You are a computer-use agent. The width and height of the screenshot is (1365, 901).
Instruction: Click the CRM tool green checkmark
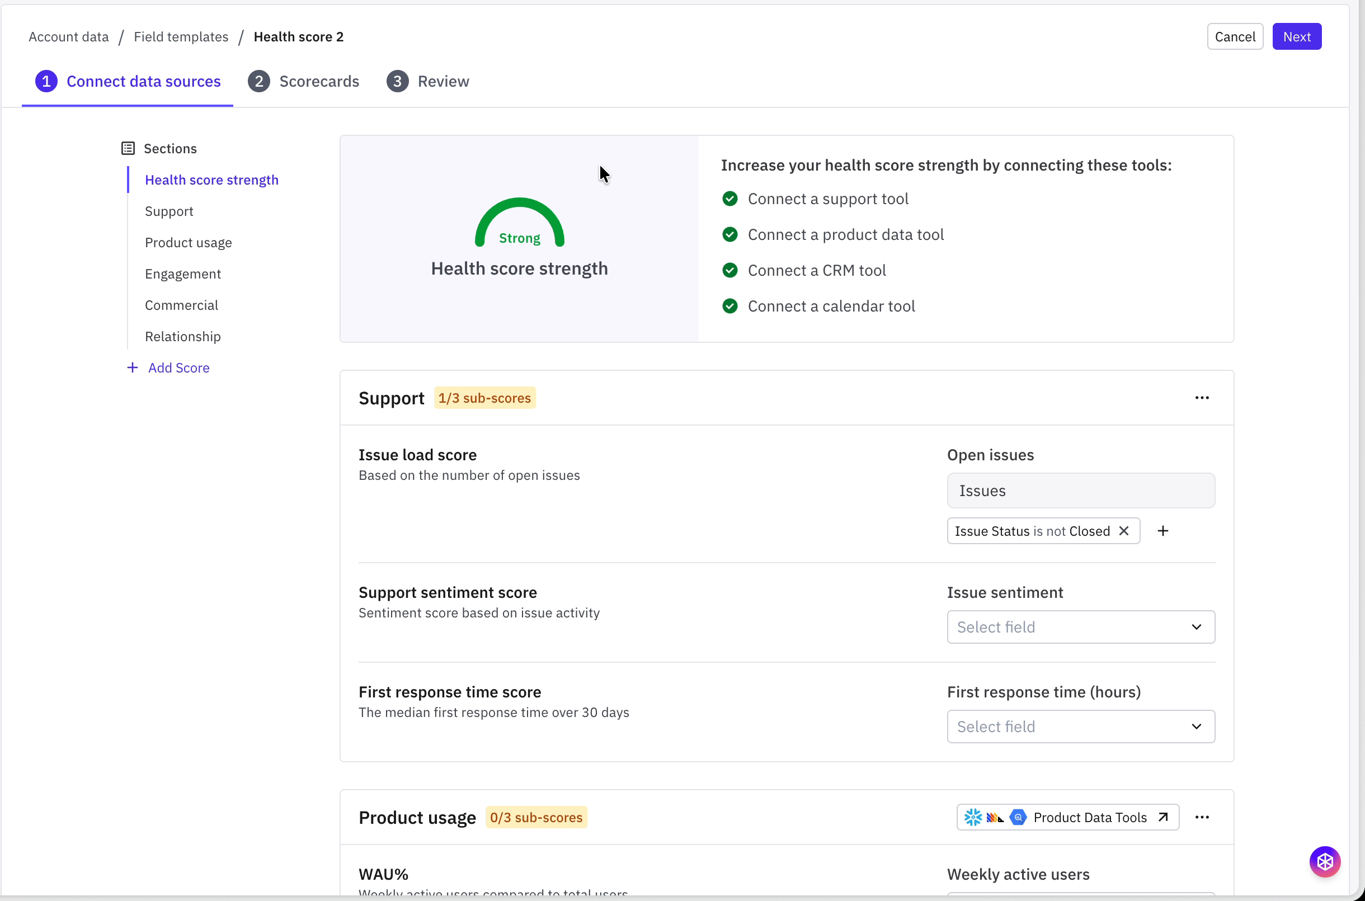tap(730, 270)
